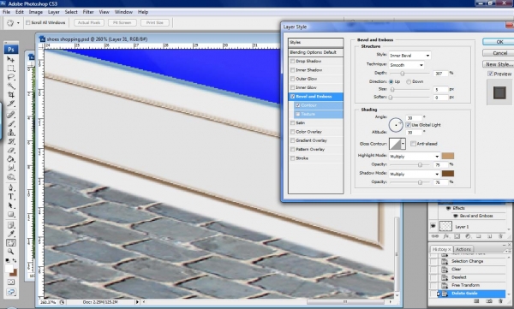Image resolution: width=514 pixels, height=309 pixels.
Task: Open the Layer menu
Action: 54,12
